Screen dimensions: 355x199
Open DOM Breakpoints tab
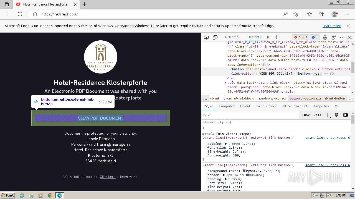[x=296, y=106]
